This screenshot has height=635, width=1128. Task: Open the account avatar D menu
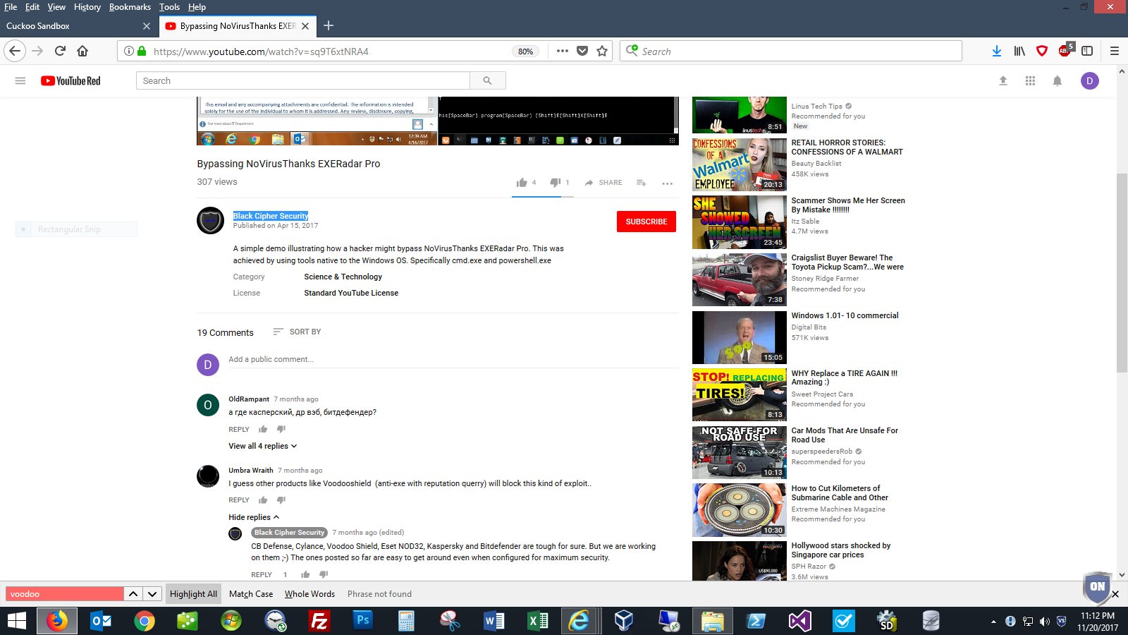click(1090, 80)
